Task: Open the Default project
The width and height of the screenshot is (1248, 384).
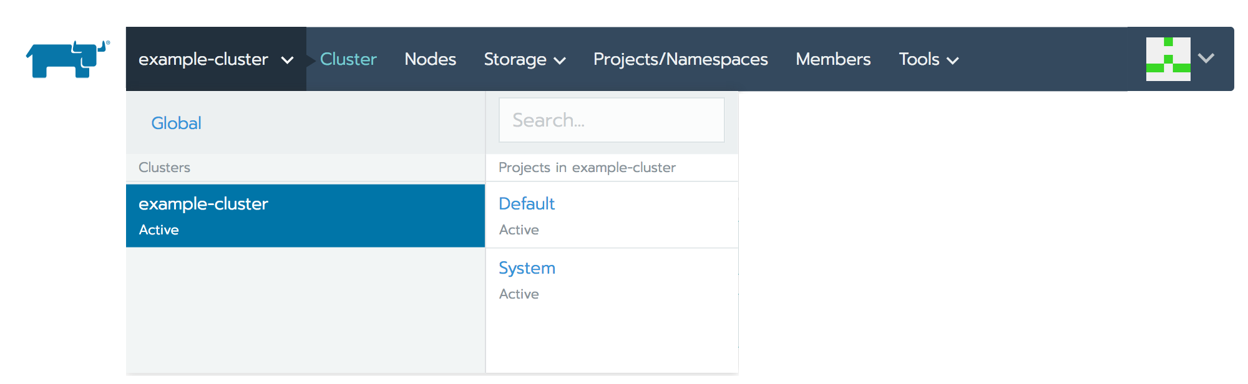Action: [x=527, y=204]
